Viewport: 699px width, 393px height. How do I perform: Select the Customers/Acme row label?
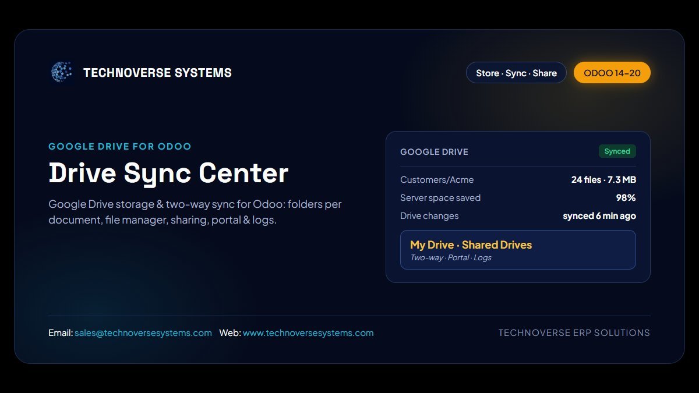click(437, 180)
